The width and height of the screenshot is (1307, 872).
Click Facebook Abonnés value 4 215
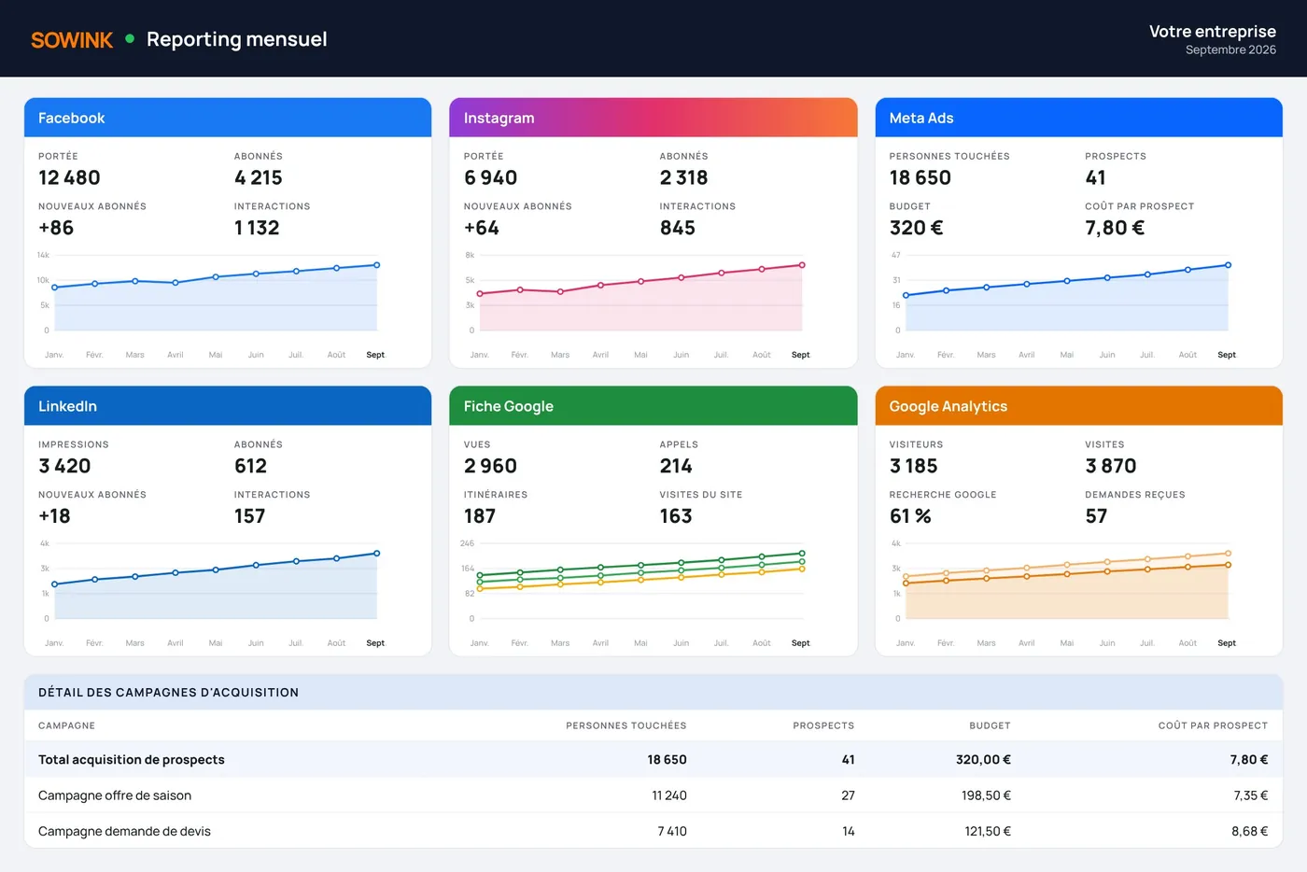pyautogui.click(x=259, y=177)
